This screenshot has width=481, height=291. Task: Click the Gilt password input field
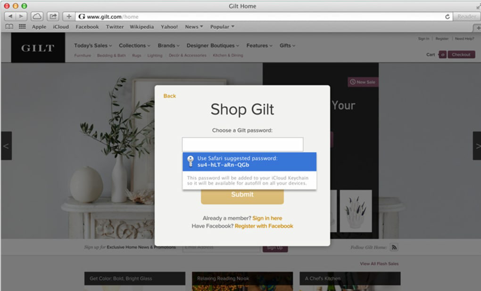[243, 144]
